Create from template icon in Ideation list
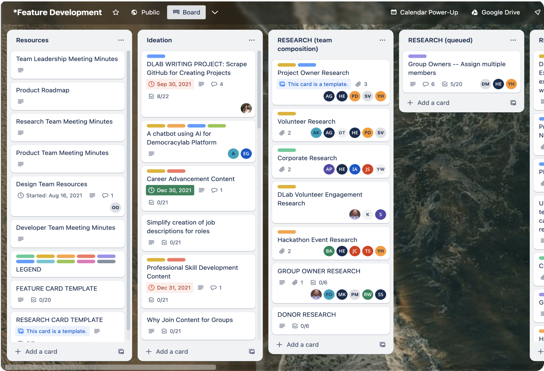The image size is (544, 371). [252, 351]
